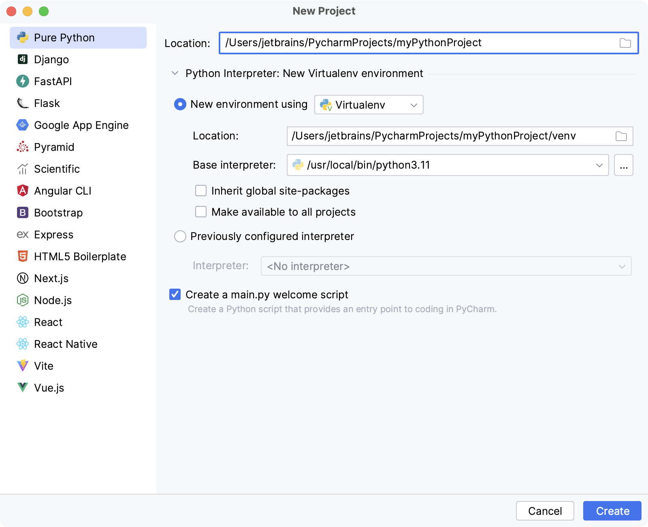Select the New environment using radio button
Viewport: 648px width, 527px height.
point(180,105)
